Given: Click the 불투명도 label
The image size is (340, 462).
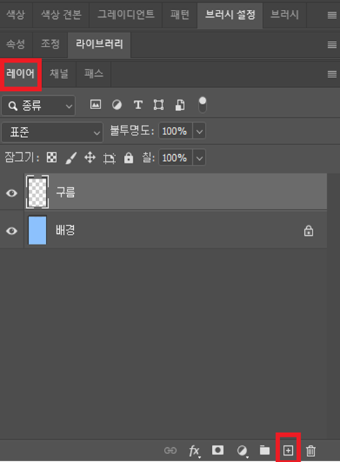Looking at the screenshot, I should (x=132, y=131).
